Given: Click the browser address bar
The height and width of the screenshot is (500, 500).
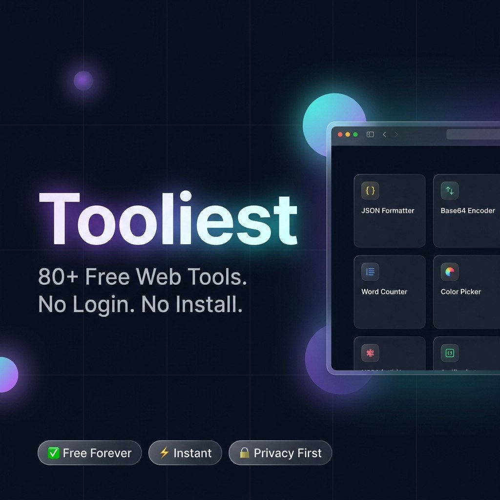Looking at the screenshot, I should click(x=473, y=134).
